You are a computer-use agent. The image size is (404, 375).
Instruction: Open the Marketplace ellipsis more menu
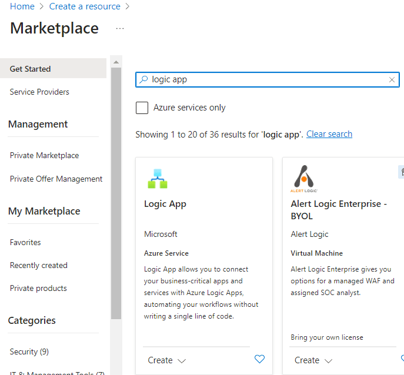point(120,29)
